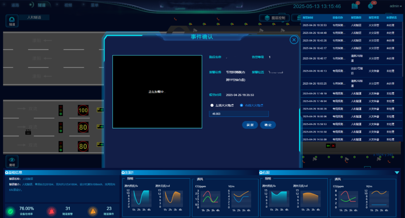Open the clock reminders icon in header
Viewport: 405px width, 218px height.
371,6
